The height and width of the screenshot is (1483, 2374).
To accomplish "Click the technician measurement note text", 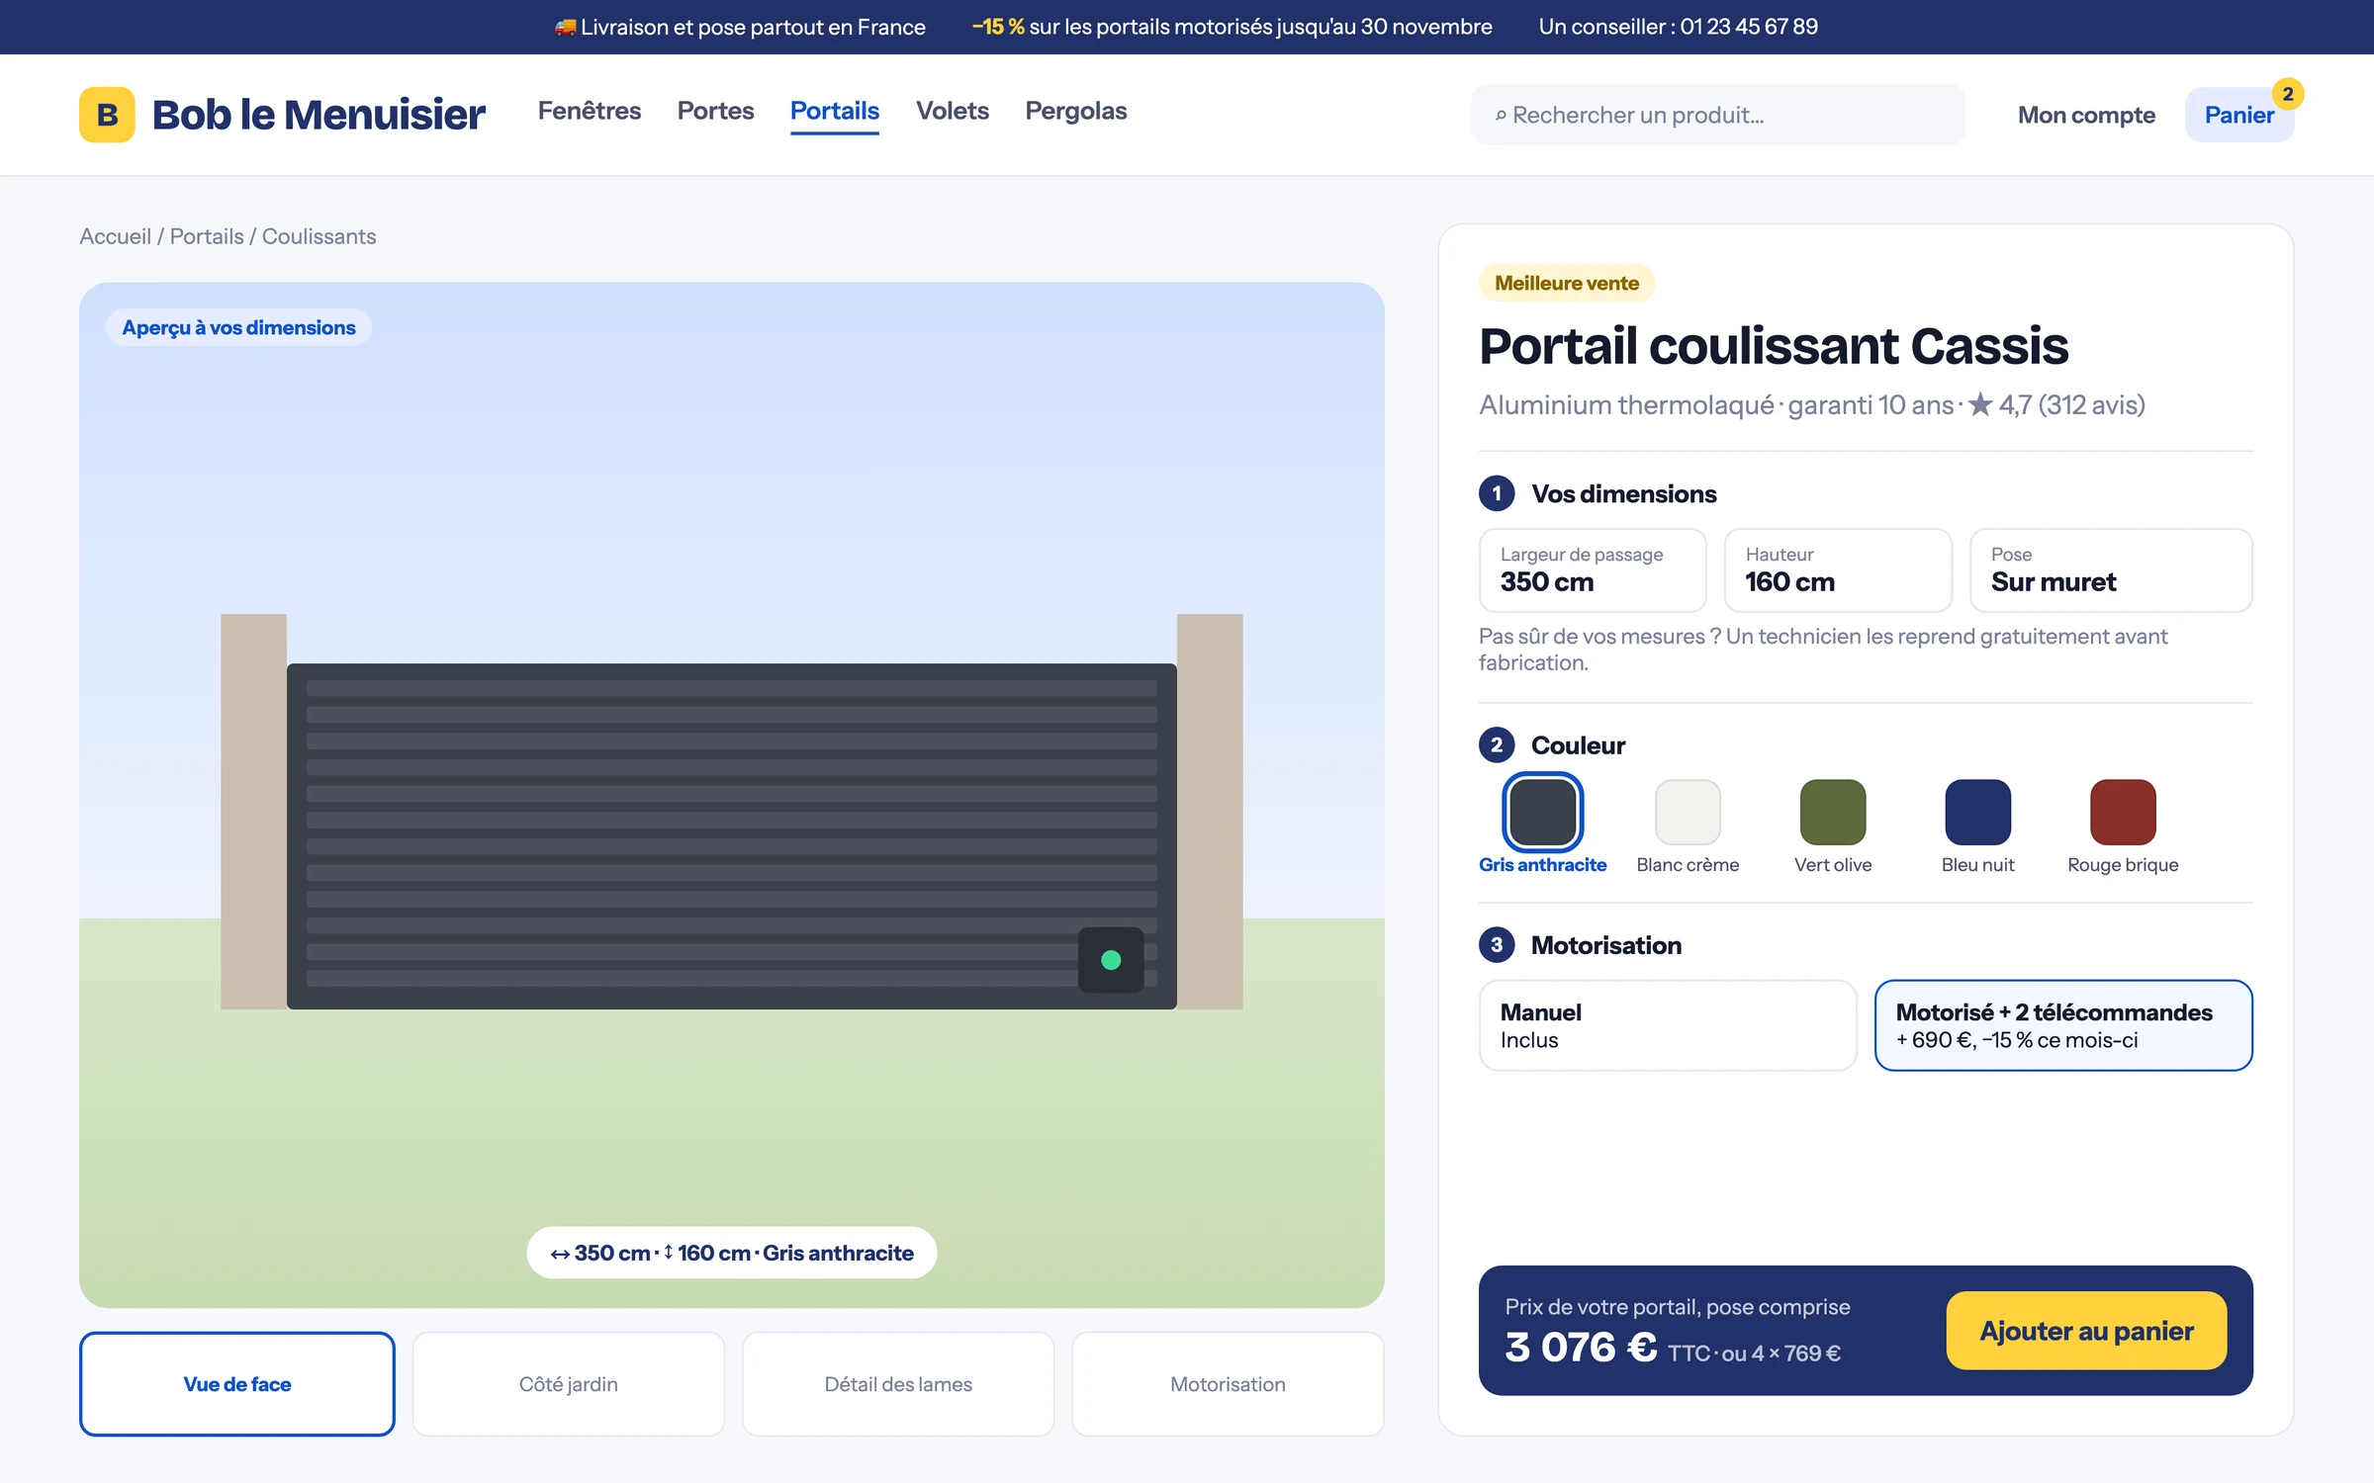I will point(1823,650).
